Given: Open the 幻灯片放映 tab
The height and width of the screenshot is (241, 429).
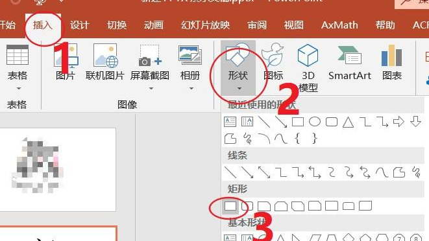Looking at the screenshot, I should click(206, 25).
